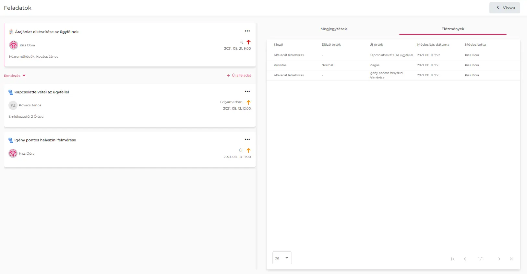Sort history by Módosítás dátuma column header
This screenshot has height=274, width=527.
[433, 45]
